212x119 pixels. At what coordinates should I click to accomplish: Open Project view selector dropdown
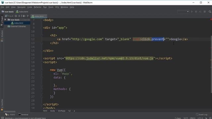(9, 16)
